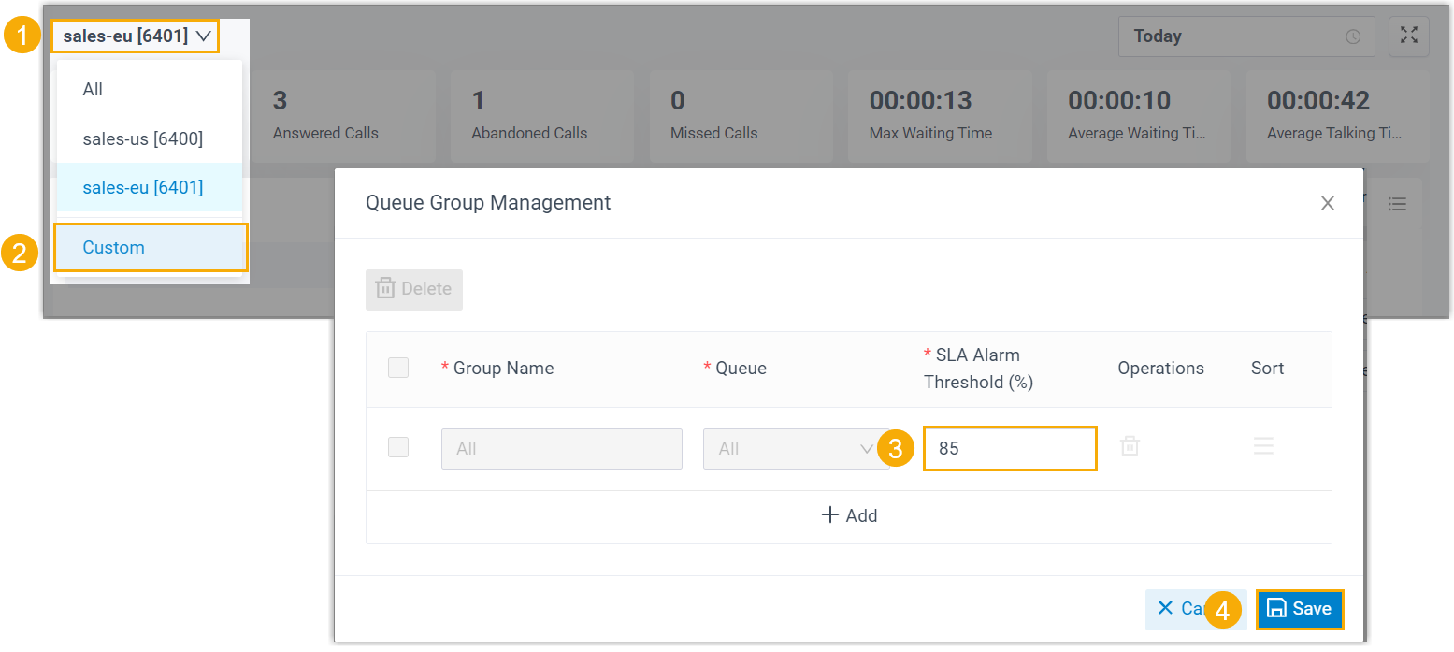Select All from the queue list
Image resolution: width=1454 pixels, height=652 pixels.
[93, 90]
